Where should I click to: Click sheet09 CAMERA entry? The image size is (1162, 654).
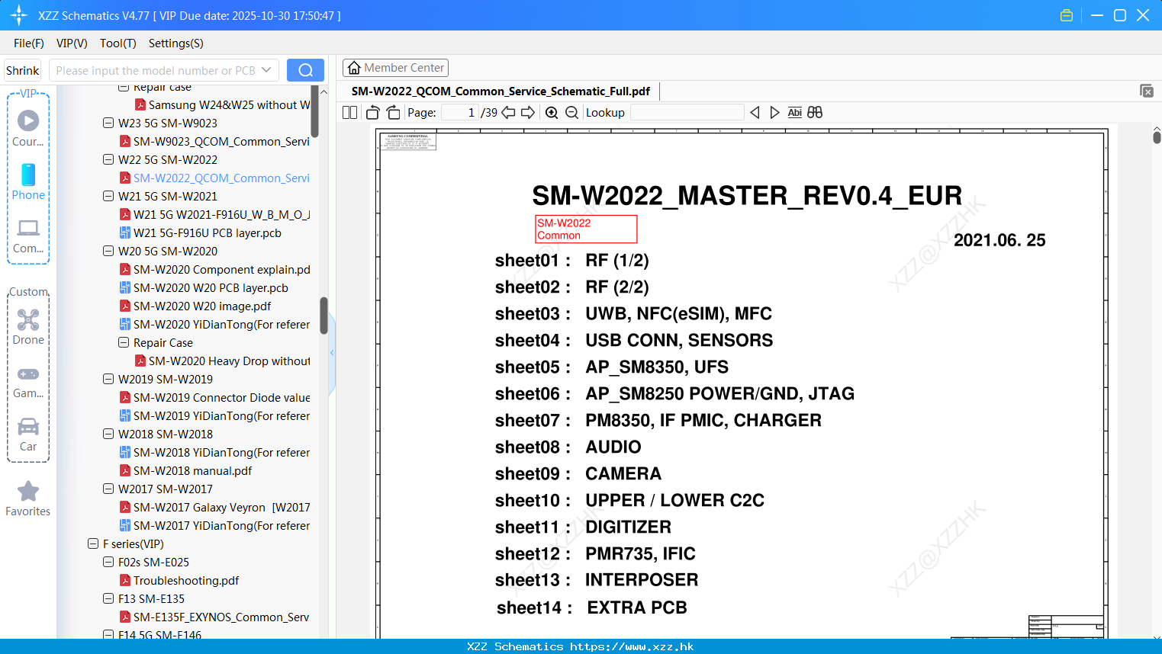(578, 473)
